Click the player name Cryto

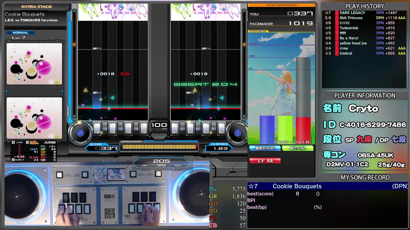363,109
